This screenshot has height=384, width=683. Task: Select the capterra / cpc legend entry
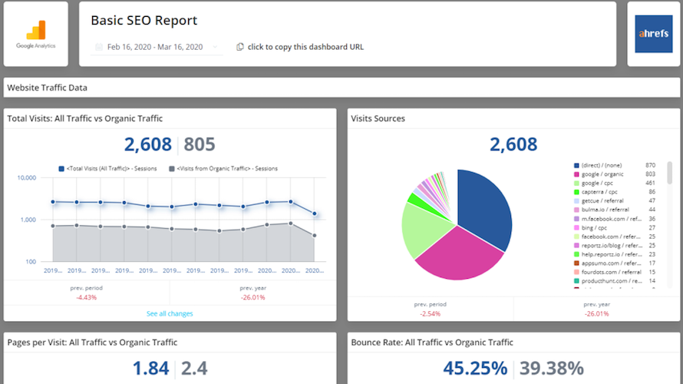pos(614,192)
